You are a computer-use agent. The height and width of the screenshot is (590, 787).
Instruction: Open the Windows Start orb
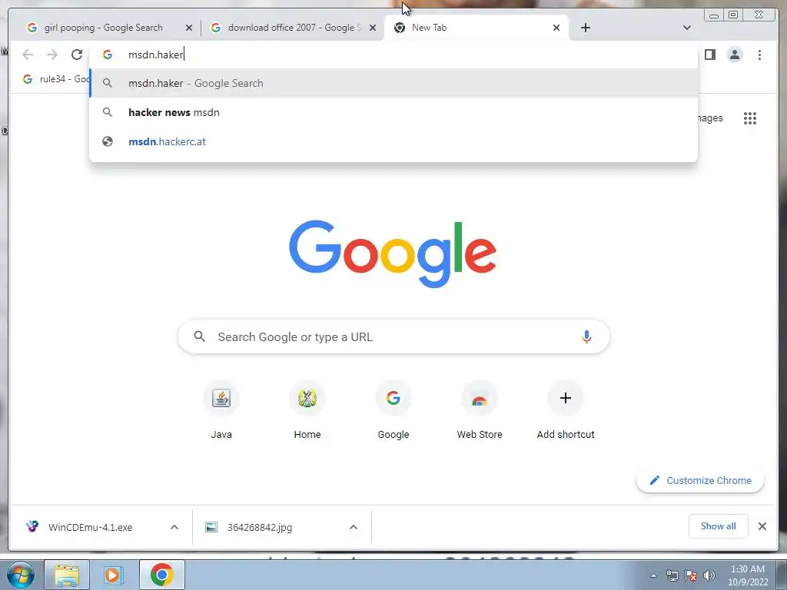click(x=21, y=575)
